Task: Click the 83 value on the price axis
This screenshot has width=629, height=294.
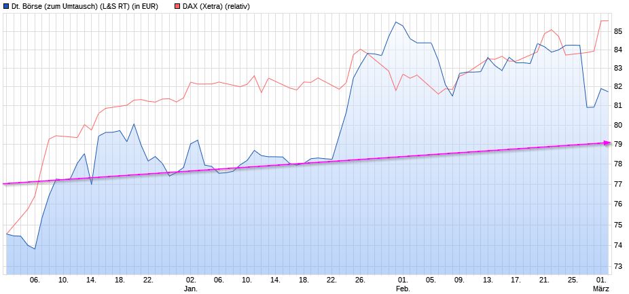Action: tap(618, 68)
